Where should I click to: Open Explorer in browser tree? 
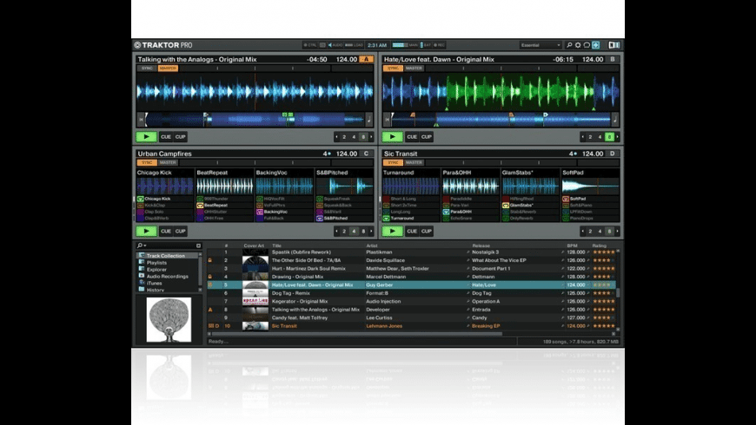click(x=156, y=270)
